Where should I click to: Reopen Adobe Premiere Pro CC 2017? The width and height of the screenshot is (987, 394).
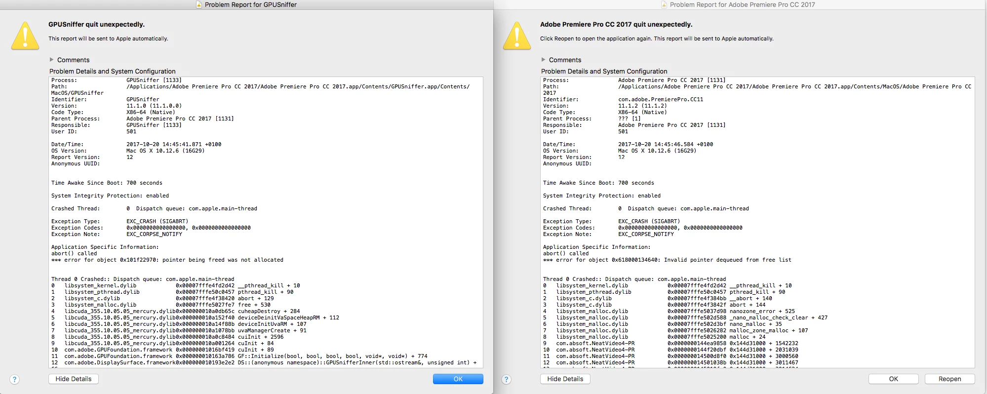click(950, 379)
